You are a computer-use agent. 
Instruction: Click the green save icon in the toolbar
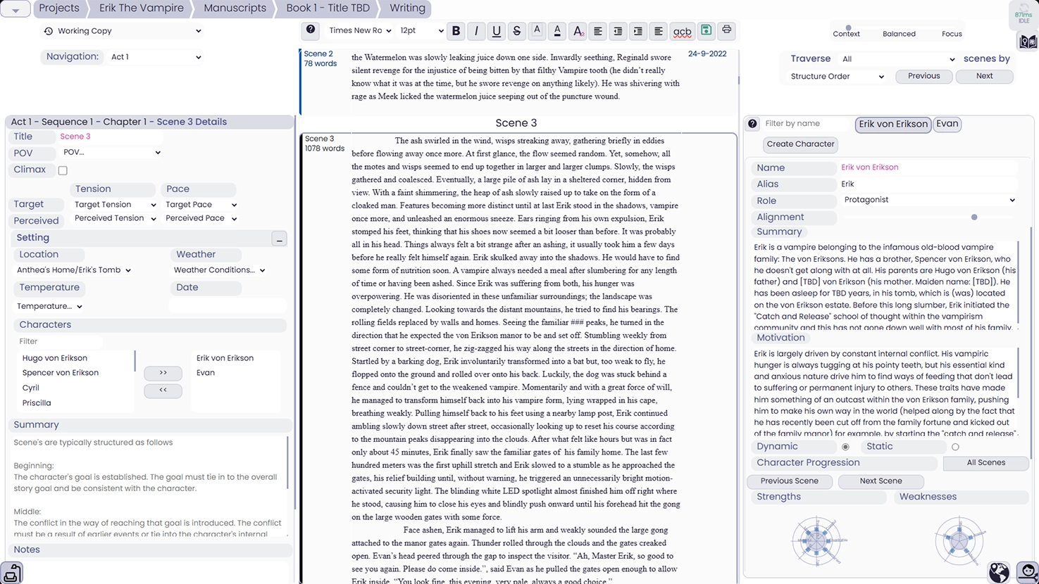click(706, 31)
